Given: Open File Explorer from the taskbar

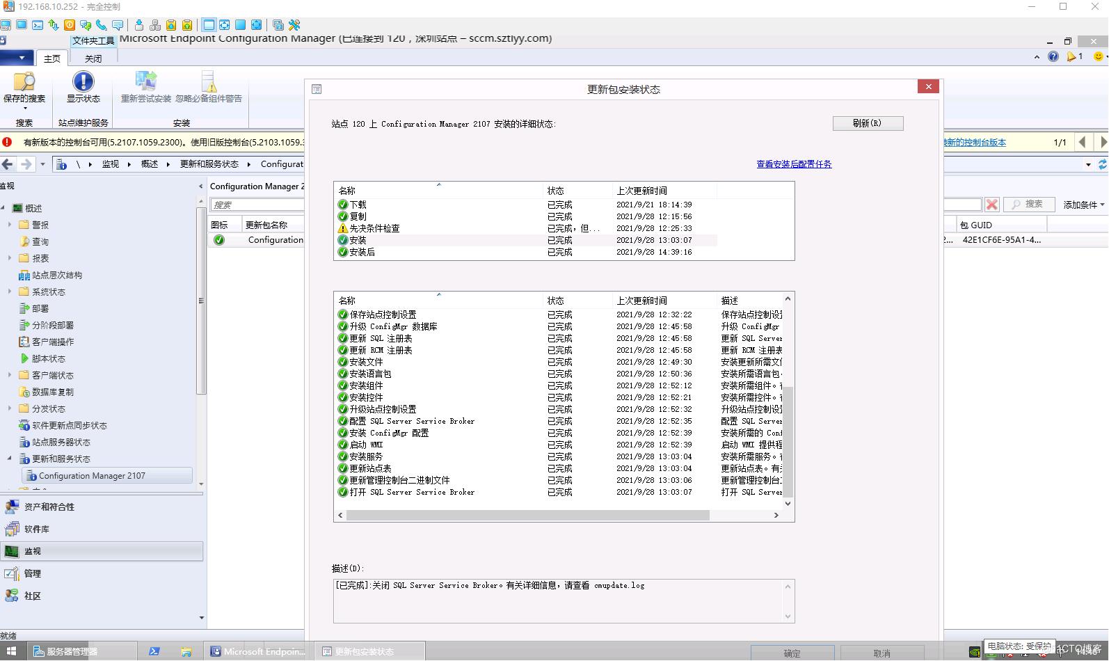Looking at the screenshot, I should (186, 651).
